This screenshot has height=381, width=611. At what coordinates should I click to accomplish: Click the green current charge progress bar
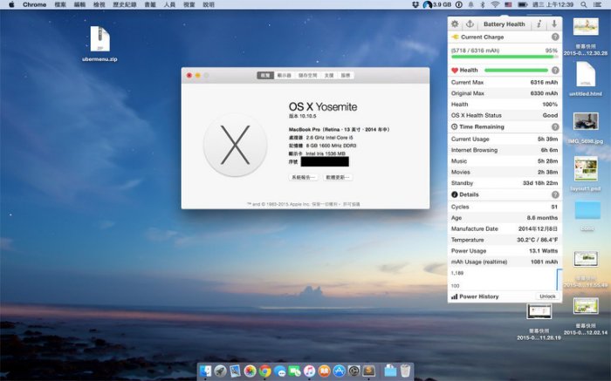pyautogui.click(x=505, y=57)
